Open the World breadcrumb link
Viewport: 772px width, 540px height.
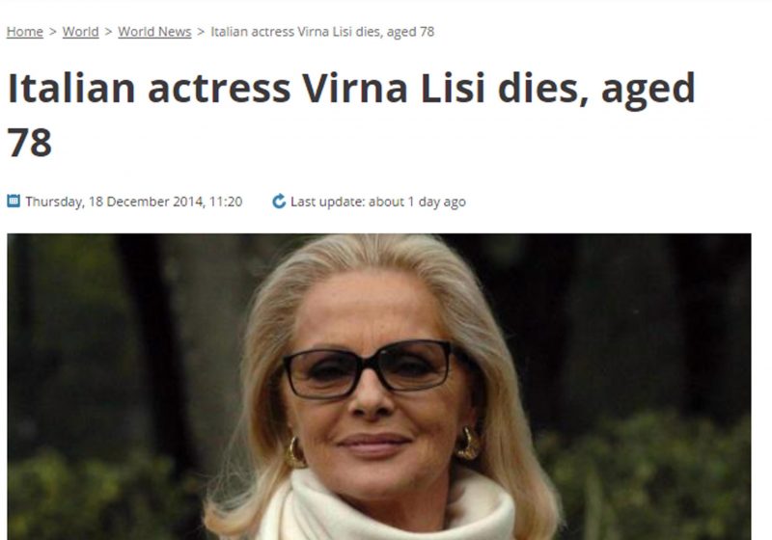click(x=81, y=32)
